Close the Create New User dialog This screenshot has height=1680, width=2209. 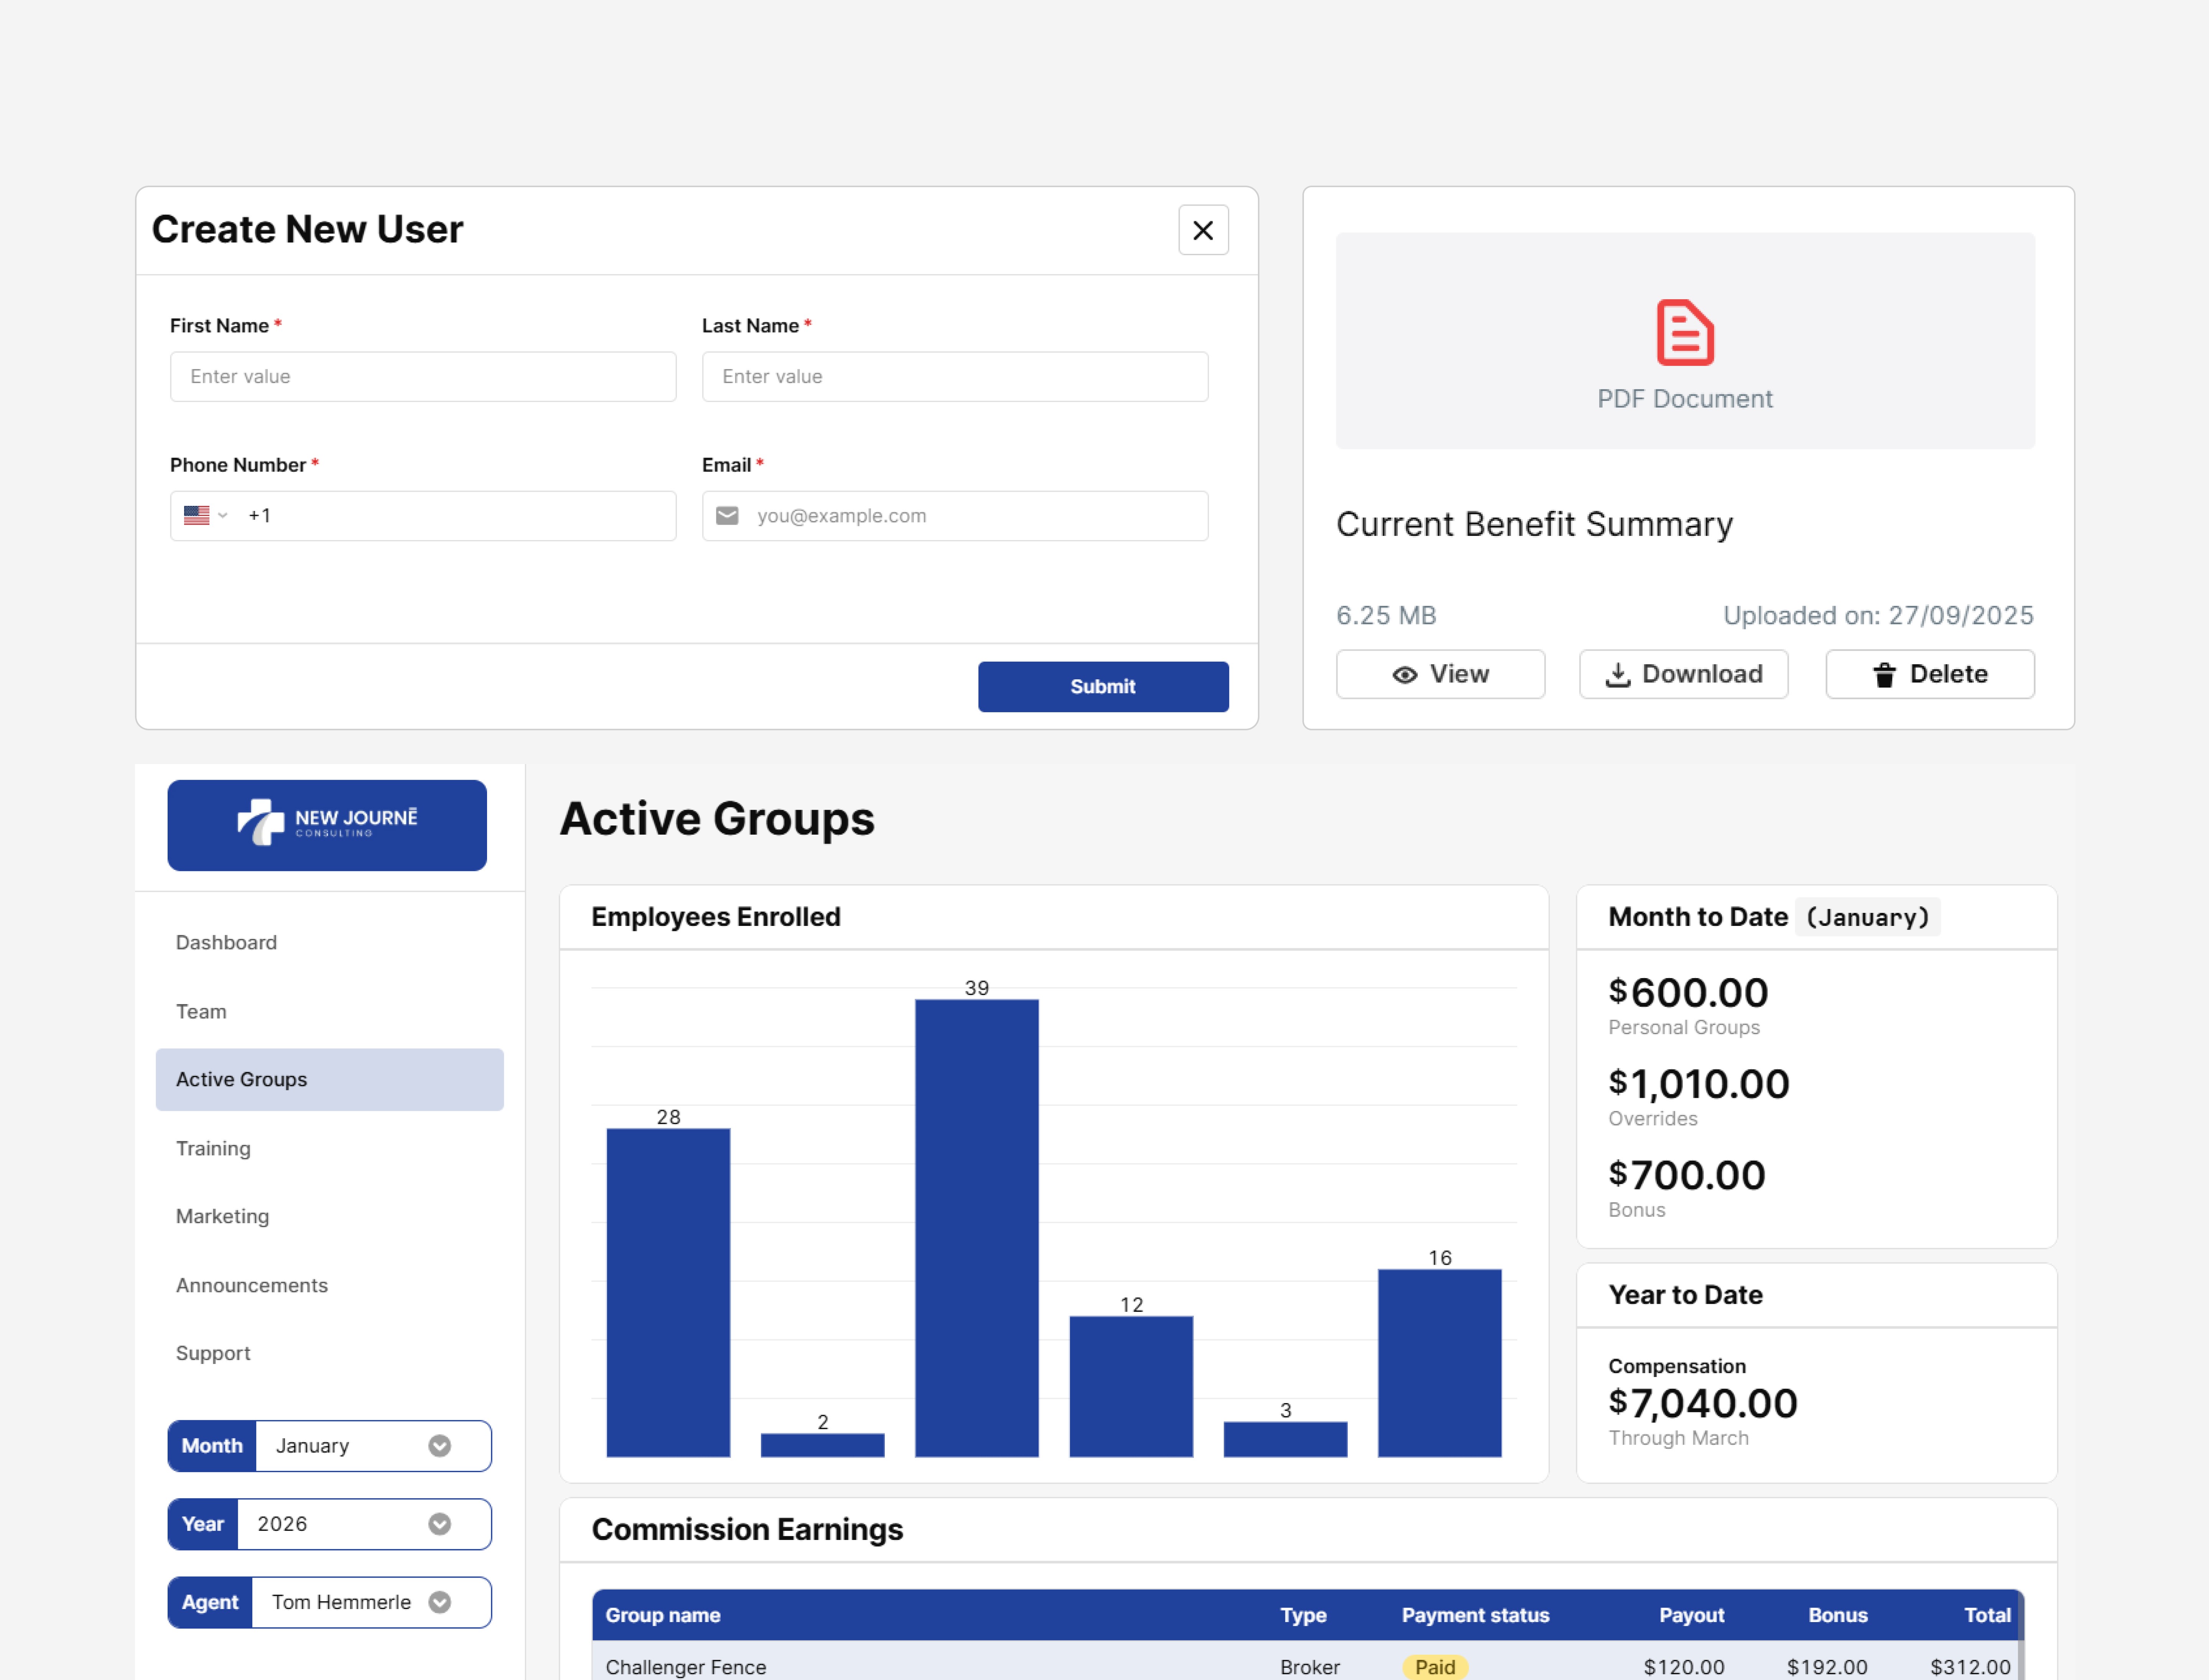coord(1203,230)
